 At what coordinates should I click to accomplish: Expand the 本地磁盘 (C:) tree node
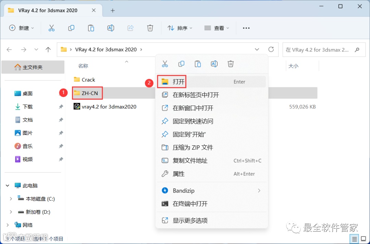click(11, 199)
